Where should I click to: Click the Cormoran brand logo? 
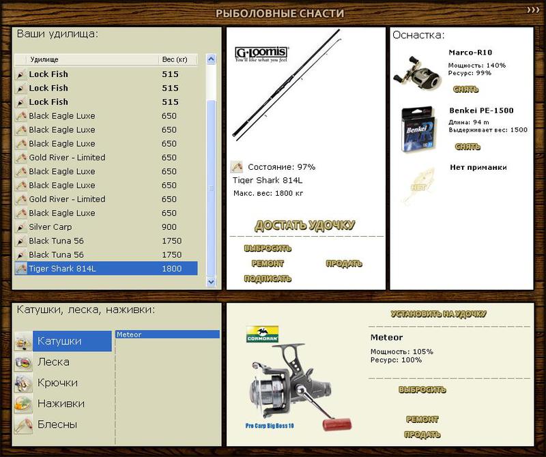tap(262, 334)
